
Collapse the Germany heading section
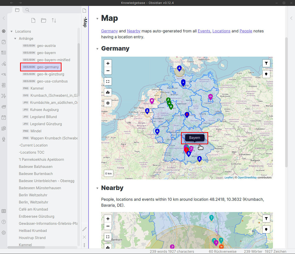pos(97,48)
